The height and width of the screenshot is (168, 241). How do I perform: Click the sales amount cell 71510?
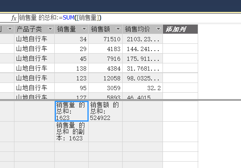pos(105,39)
